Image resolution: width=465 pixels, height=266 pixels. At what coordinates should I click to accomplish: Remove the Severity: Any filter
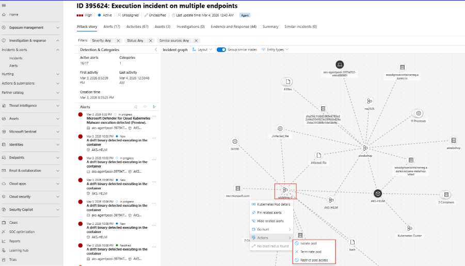pos(118,41)
